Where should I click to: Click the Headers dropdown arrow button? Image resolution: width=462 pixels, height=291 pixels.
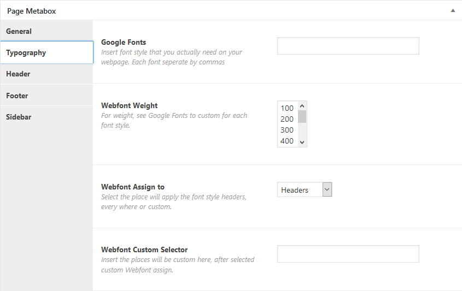[327, 190]
